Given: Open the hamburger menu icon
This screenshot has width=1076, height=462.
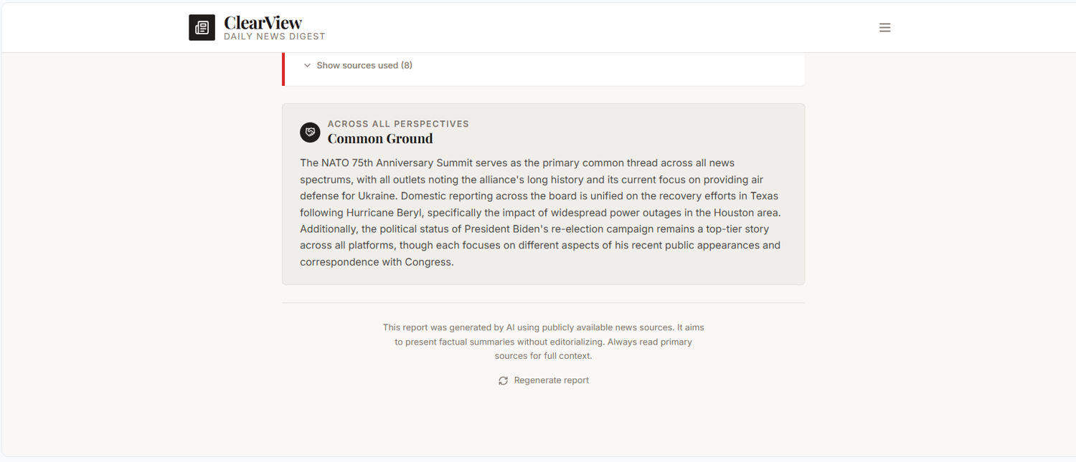Looking at the screenshot, I should (x=884, y=27).
